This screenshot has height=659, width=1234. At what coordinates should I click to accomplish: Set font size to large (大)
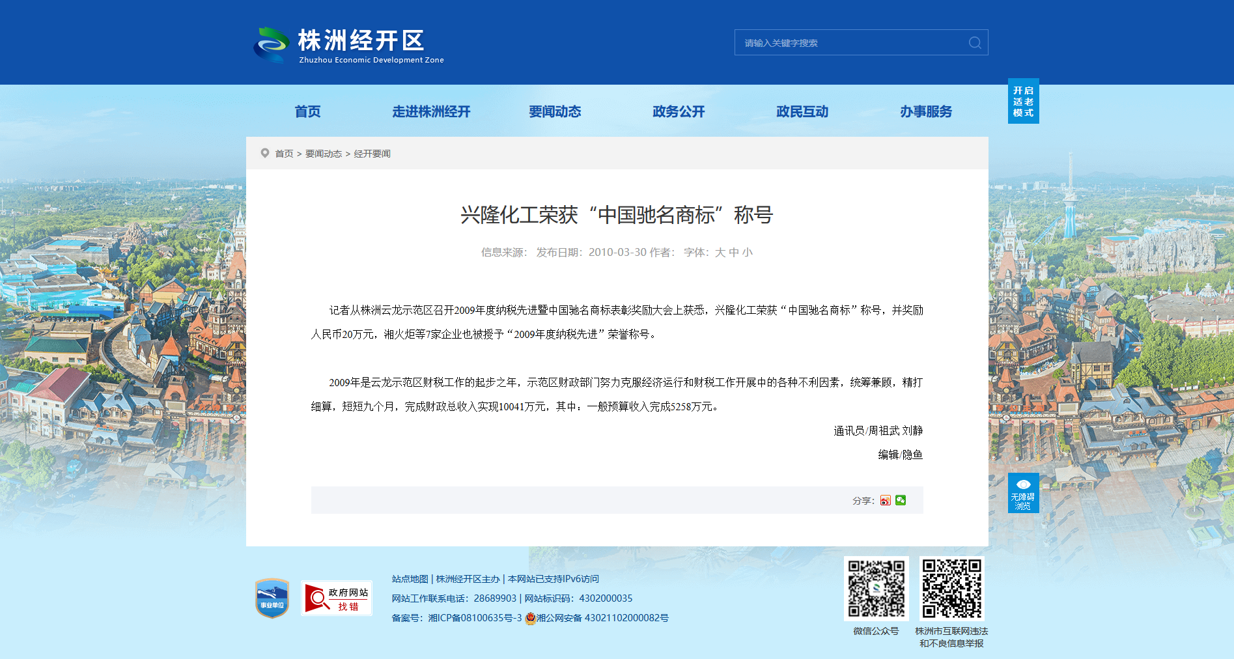click(720, 253)
